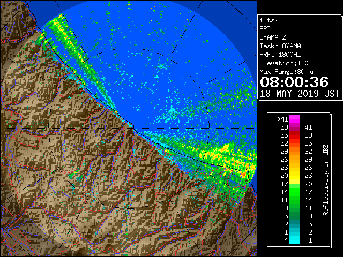Click the 08:00:36 timestamp

click(x=294, y=82)
